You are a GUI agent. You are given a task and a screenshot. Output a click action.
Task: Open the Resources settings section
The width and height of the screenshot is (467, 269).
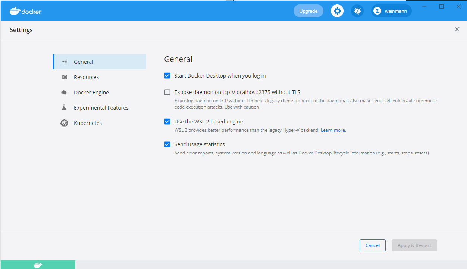[100, 77]
